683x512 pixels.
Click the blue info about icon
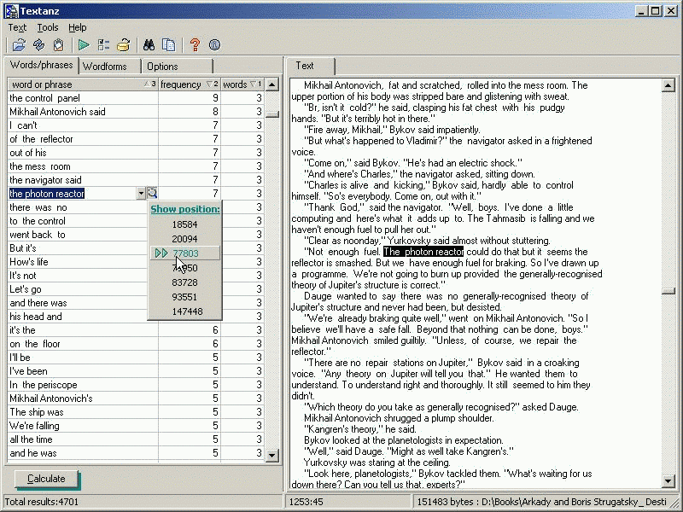pyautogui.click(x=215, y=45)
